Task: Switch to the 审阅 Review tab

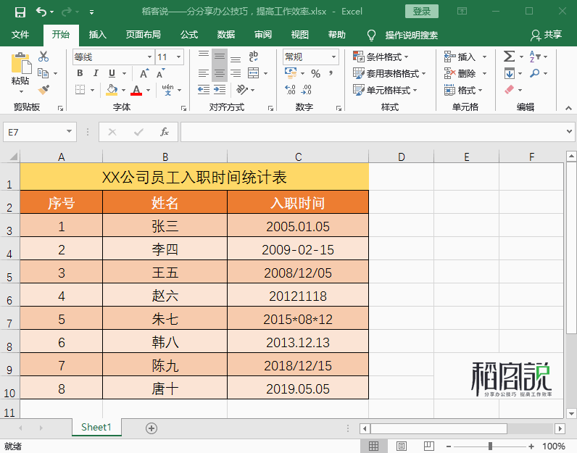Action: pos(263,35)
